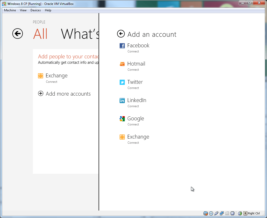Click the mouse integration status icon
Image resolution: width=267 pixels, height=218 pixels.
click(x=240, y=213)
